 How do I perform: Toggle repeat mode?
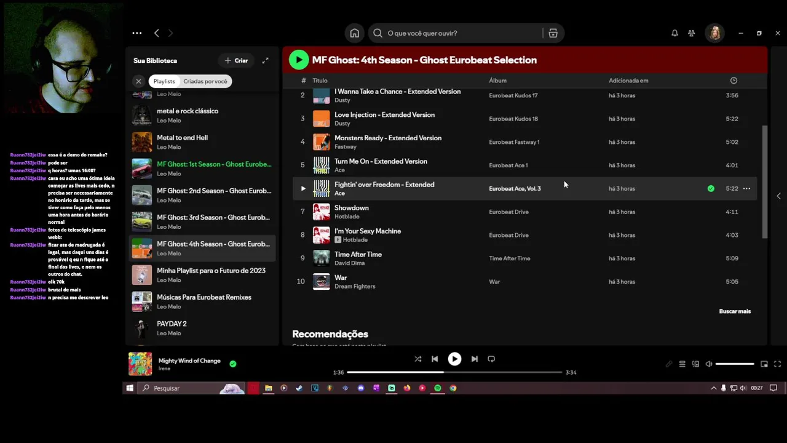pyautogui.click(x=491, y=359)
